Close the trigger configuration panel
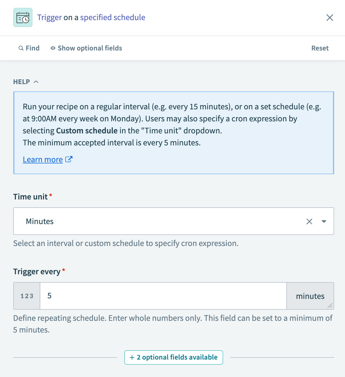The height and width of the screenshot is (377, 345). 330,17
